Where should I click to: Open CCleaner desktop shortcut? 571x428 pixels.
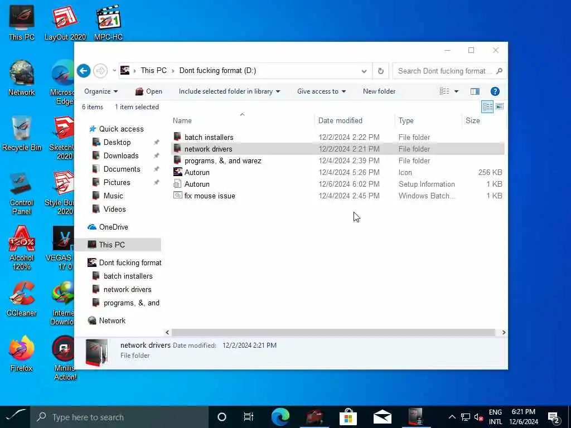pyautogui.click(x=22, y=299)
